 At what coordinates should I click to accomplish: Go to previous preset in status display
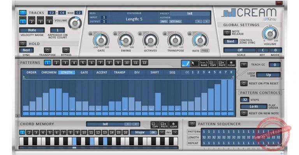199,21
